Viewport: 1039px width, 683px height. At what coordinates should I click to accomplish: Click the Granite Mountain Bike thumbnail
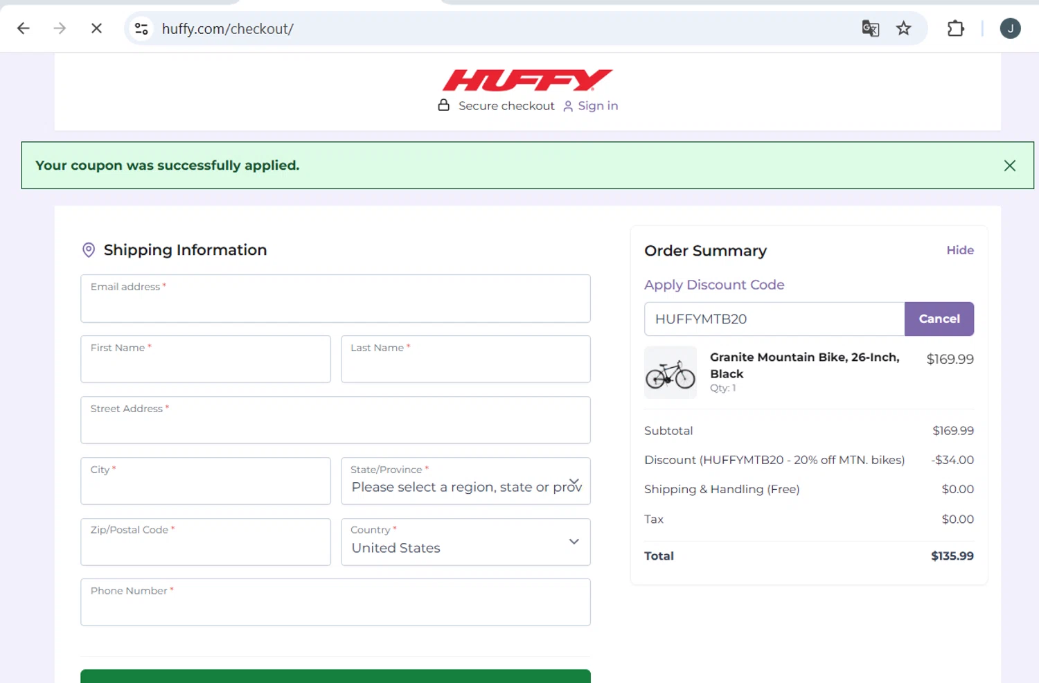pos(671,373)
